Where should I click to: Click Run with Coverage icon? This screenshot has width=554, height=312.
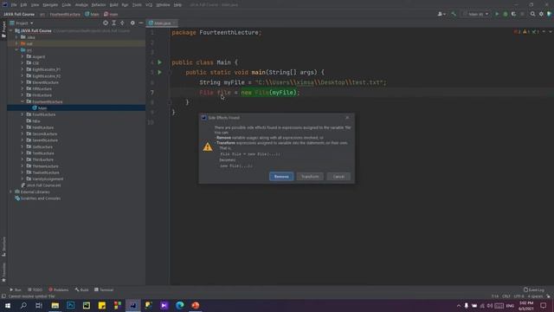click(x=513, y=14)
